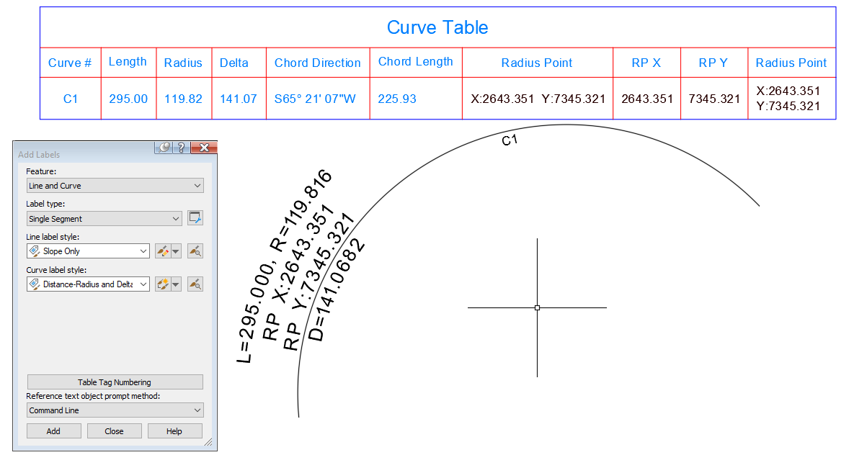Edit the Slope Only line label style

163,251
